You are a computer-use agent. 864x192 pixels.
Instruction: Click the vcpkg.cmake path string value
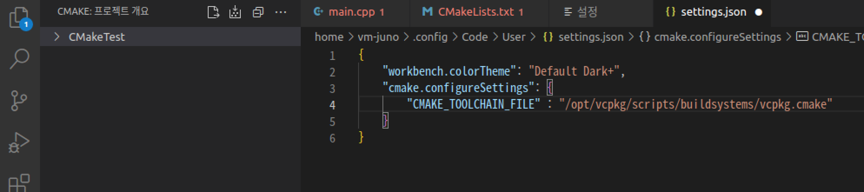pyautogui.click(x=696, y=104)
